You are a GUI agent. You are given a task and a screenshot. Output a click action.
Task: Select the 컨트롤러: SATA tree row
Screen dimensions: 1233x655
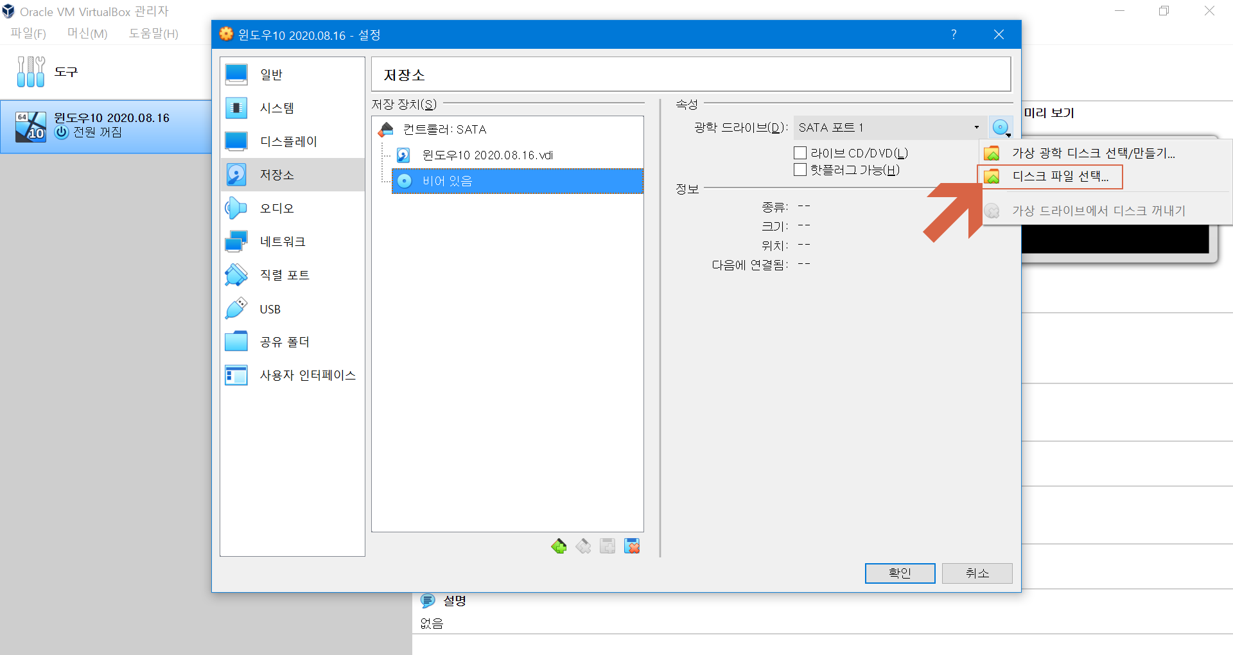click(507, 129)
